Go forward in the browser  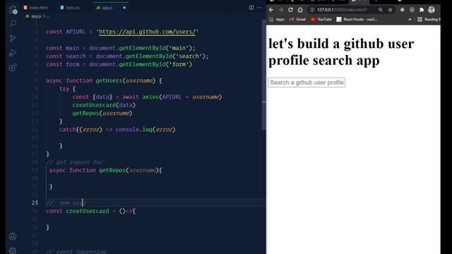click(281, 10)
